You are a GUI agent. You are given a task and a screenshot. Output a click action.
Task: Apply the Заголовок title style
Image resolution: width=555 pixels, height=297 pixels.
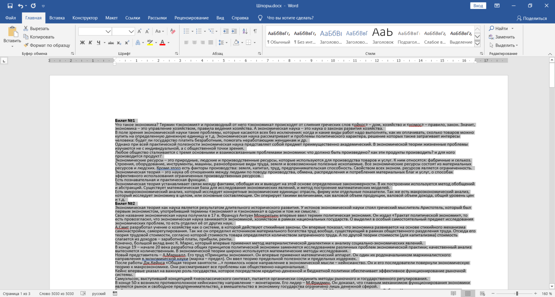click(383, 37)
